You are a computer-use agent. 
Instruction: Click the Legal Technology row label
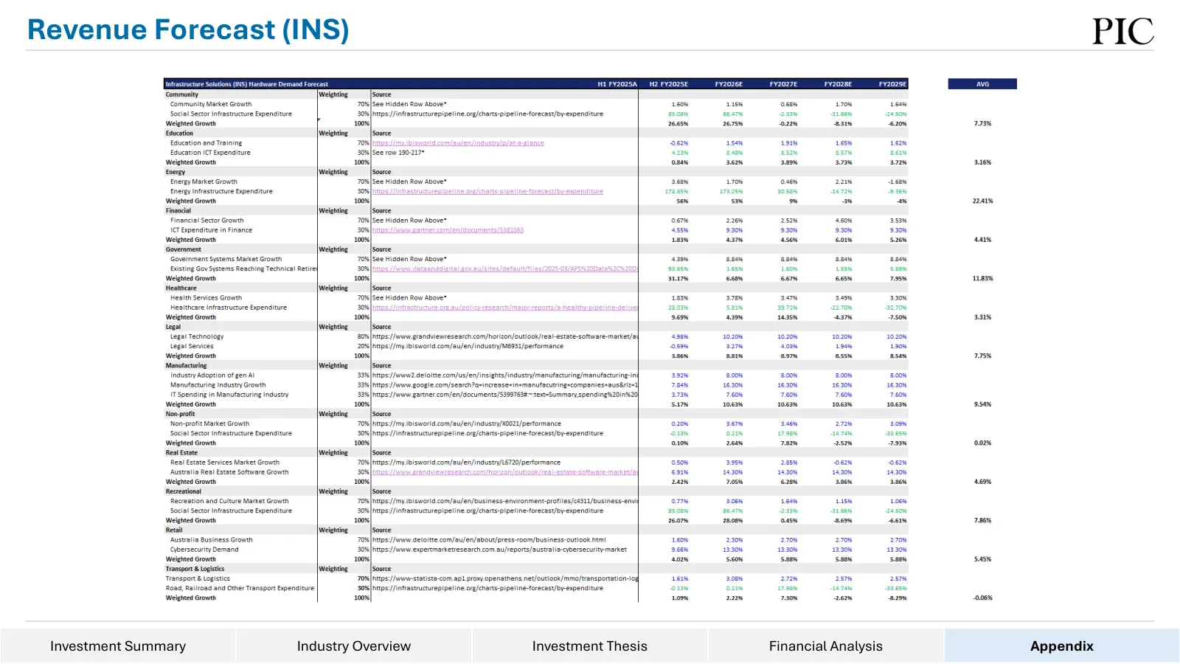[x=197, y=336]
